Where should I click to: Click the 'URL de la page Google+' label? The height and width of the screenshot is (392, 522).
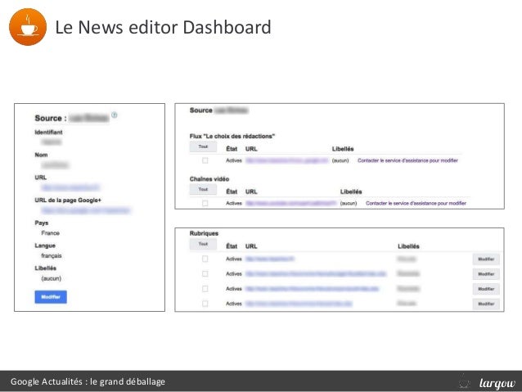click(x=68, y=201)
